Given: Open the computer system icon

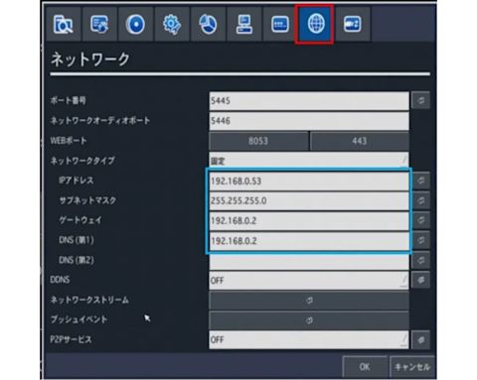Looking at the screenshot, I should 243,24.
